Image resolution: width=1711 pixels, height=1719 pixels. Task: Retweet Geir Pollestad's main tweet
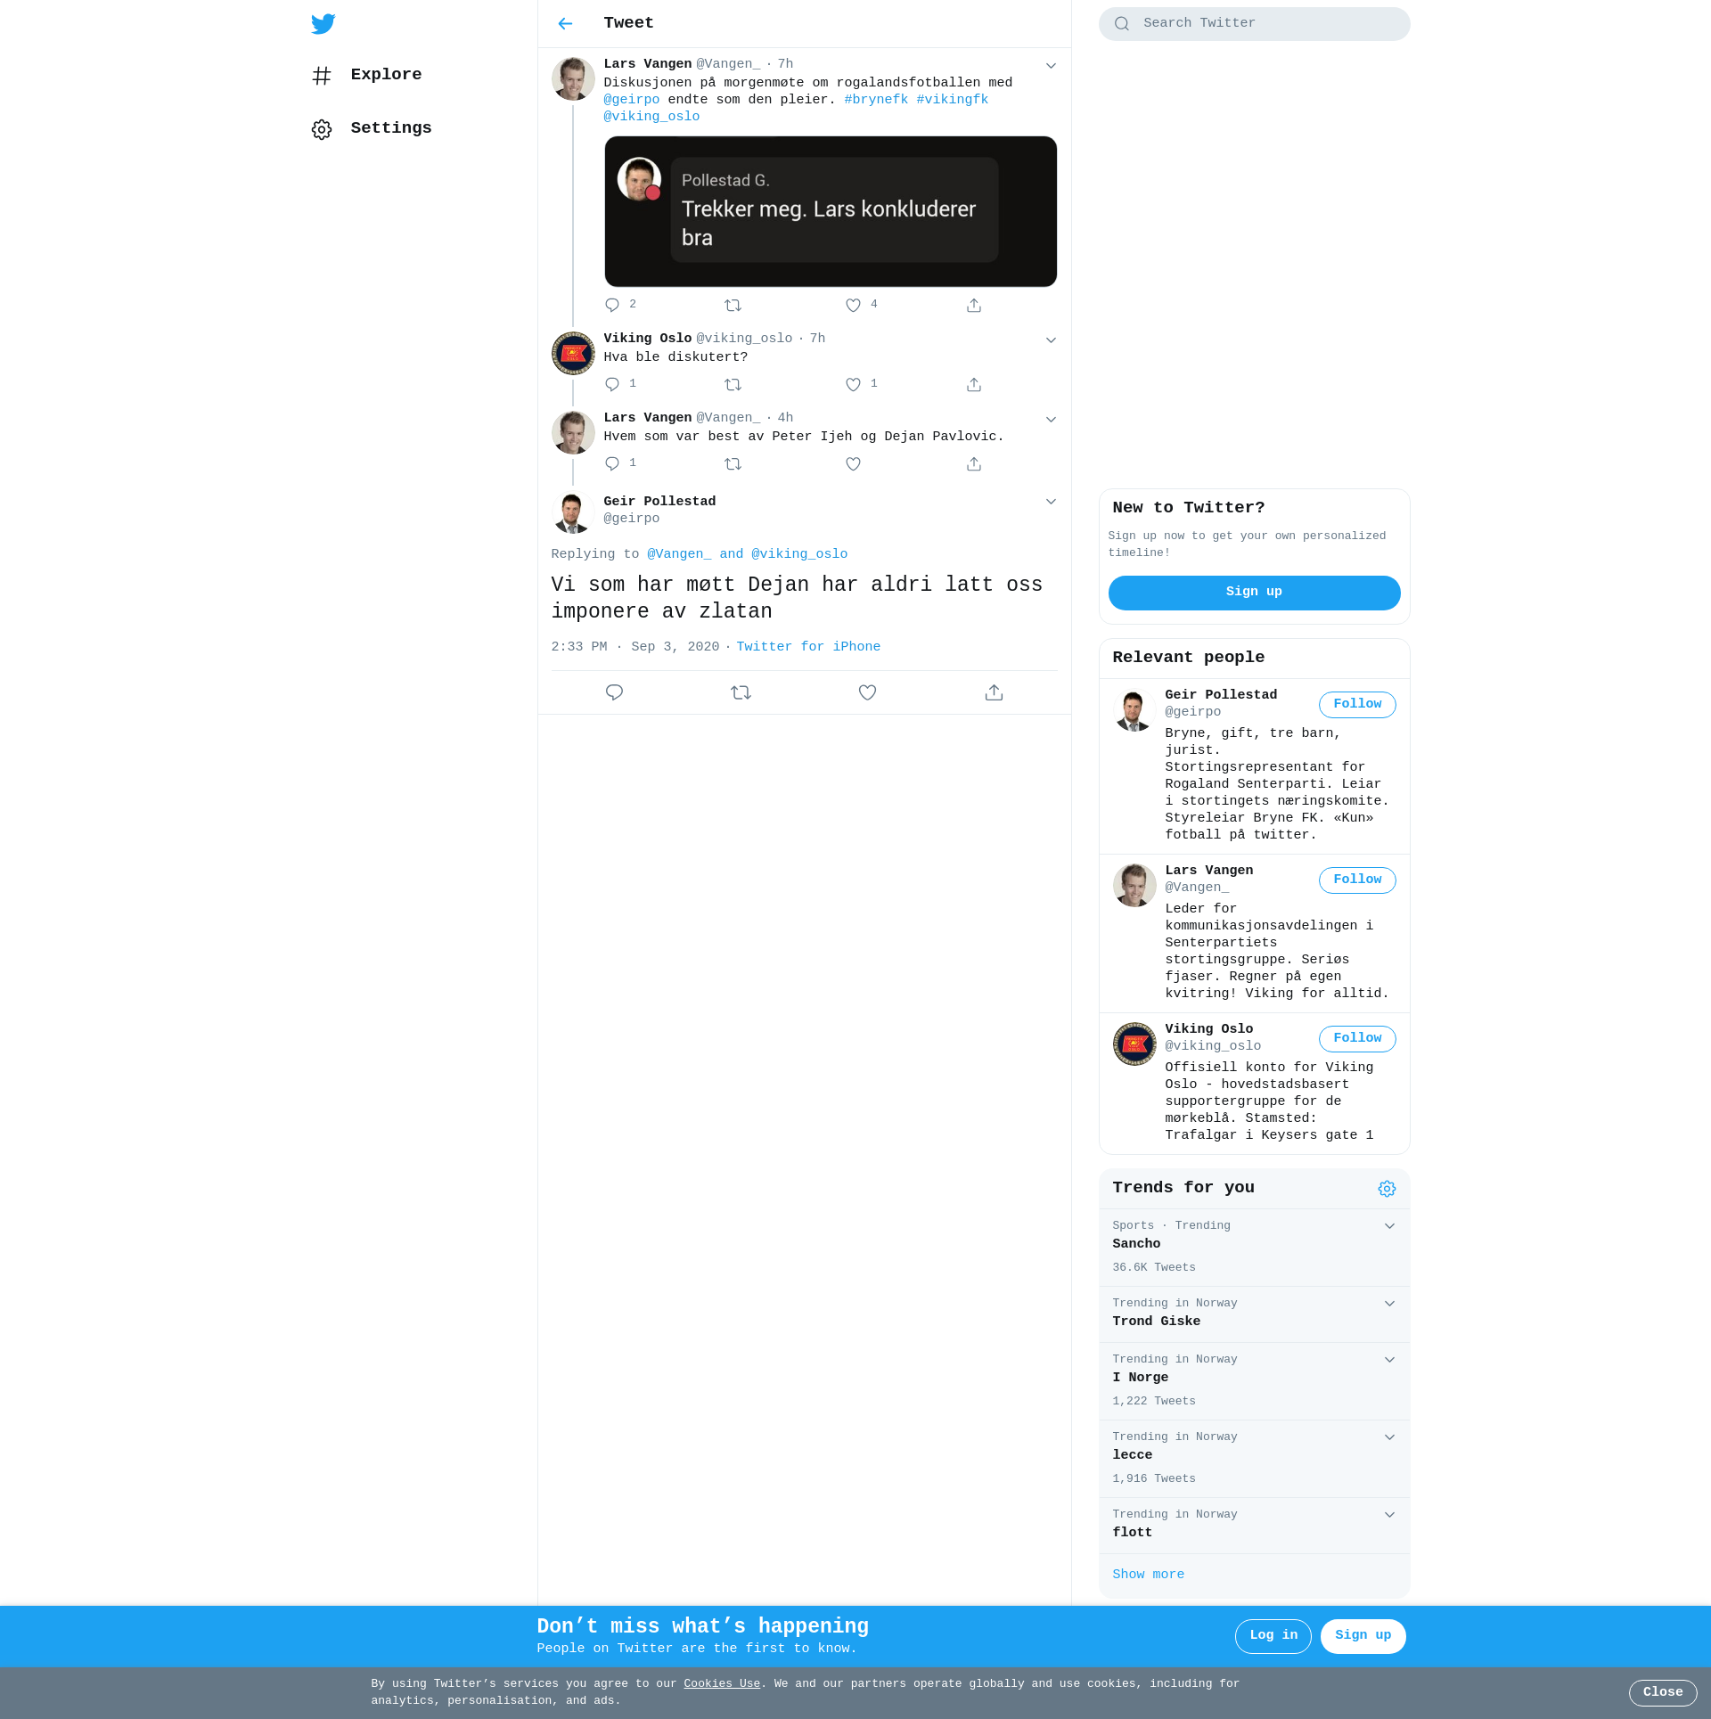pos(741,692)
